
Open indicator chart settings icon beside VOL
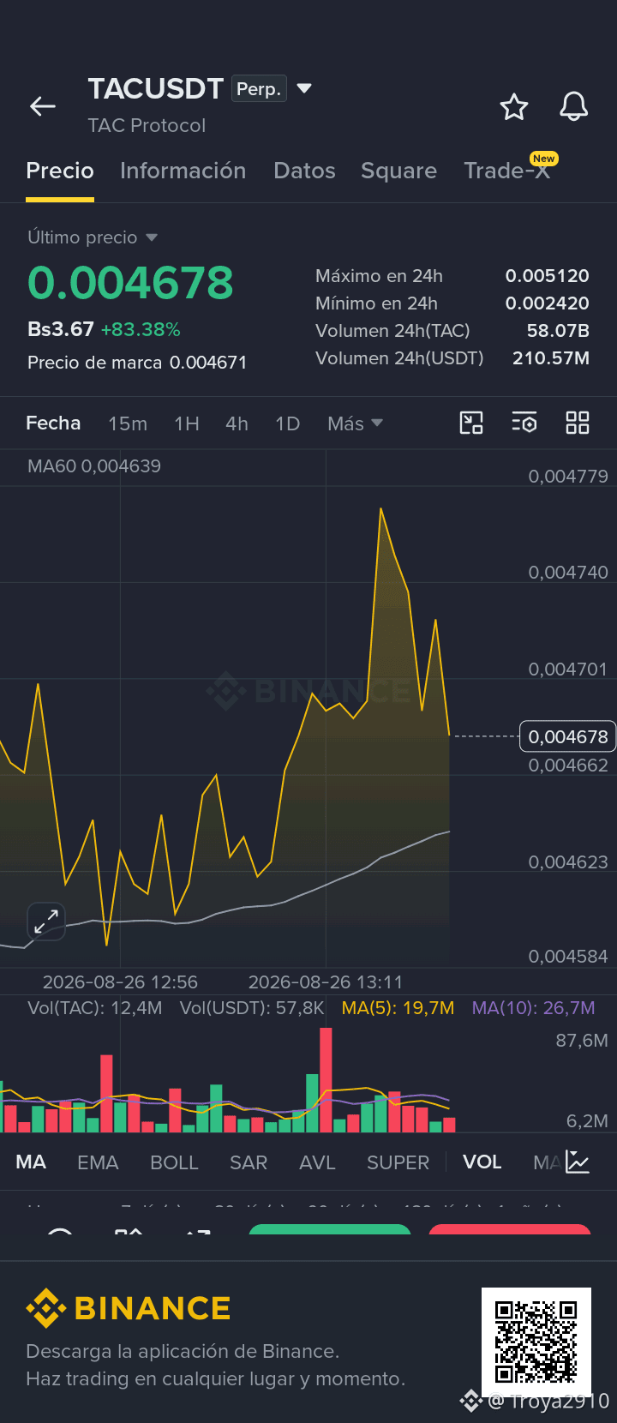(x=578, y=1162)
